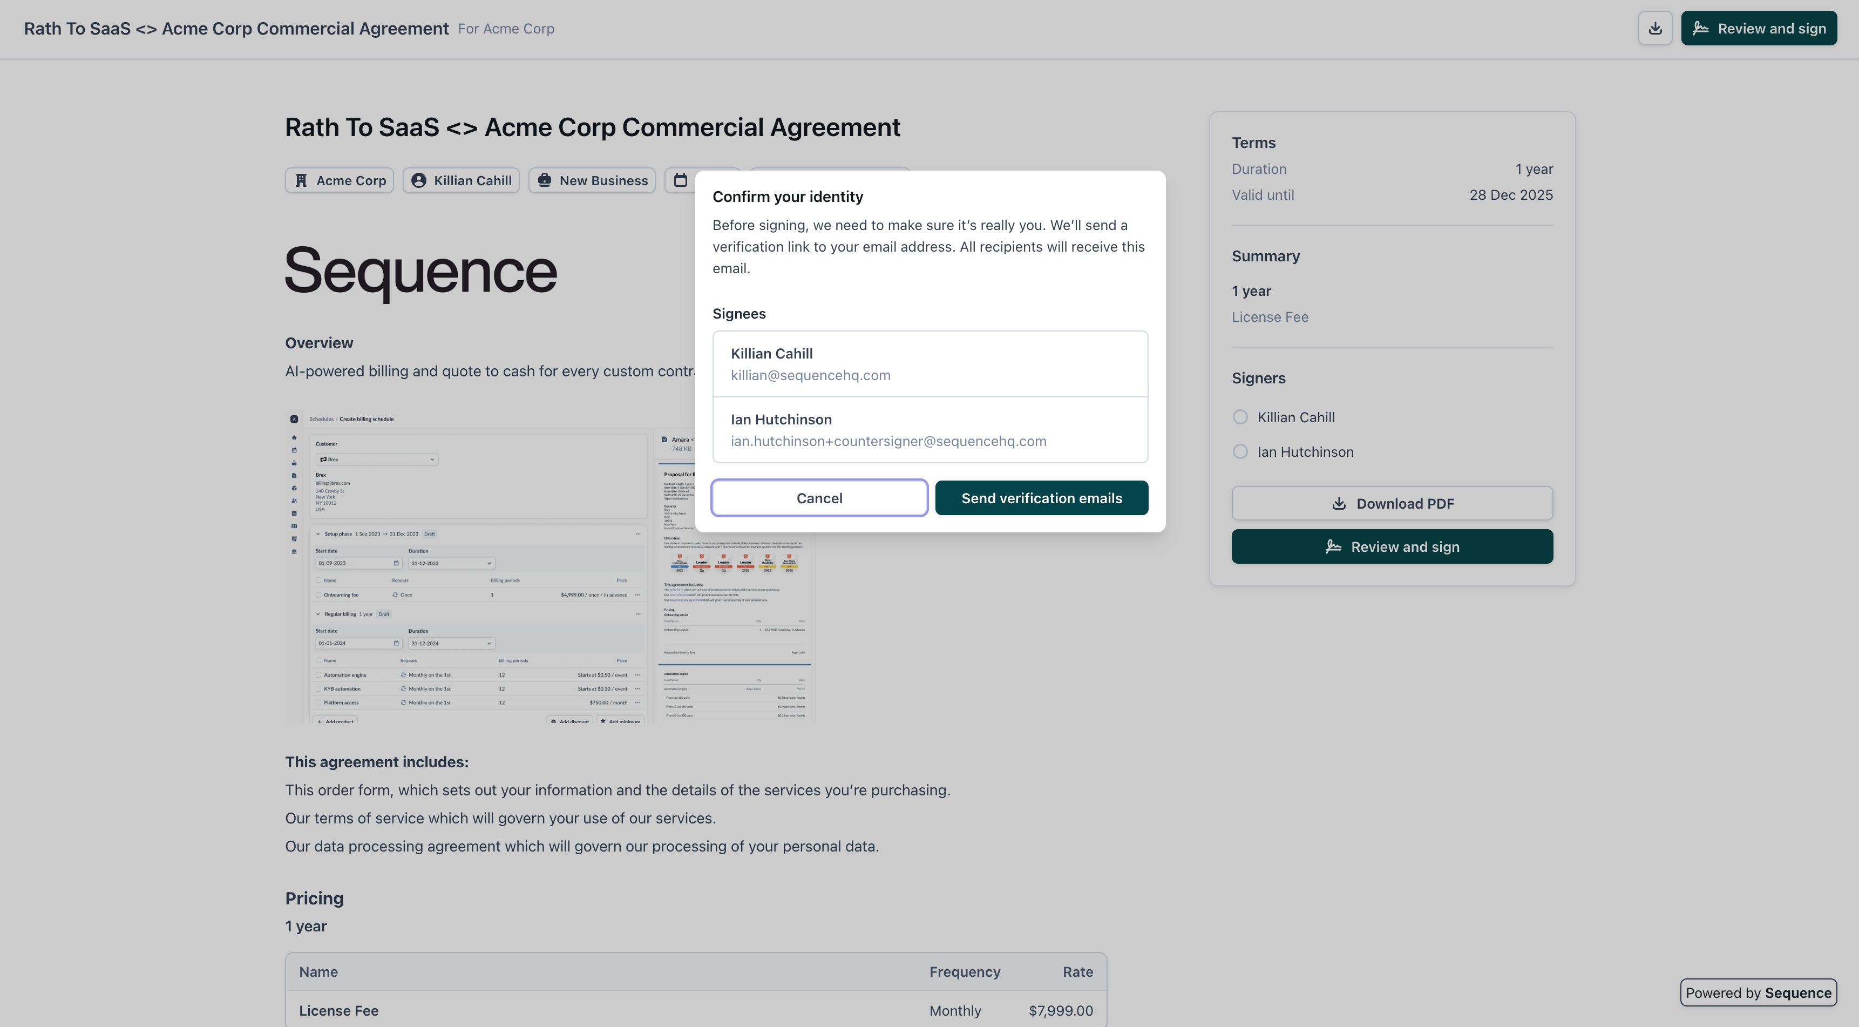The width and height of the screenshot is (1859, 1027).
Task: Click killian@sequencehq.com email address
Action: (810, 375)
